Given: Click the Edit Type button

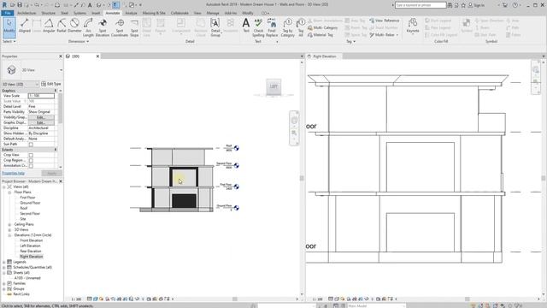Looking at the screenshot, I should coord(51,84).
